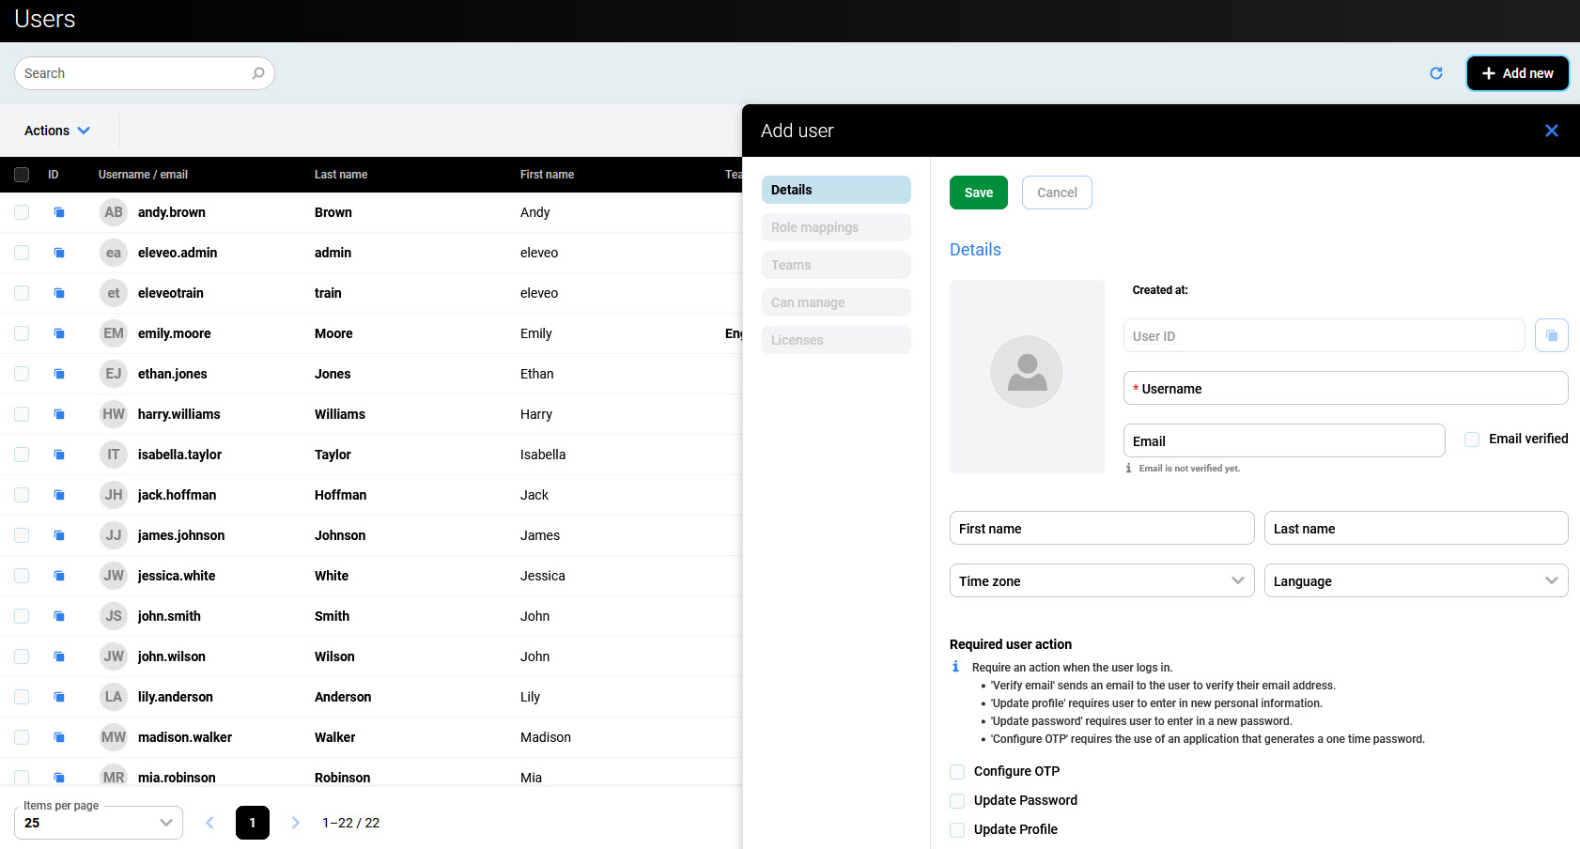Click the copy ID icon for jack.hoffman
Image resolution: width=1580 pixels, height=849 pixels.
(x=59, y=495)
